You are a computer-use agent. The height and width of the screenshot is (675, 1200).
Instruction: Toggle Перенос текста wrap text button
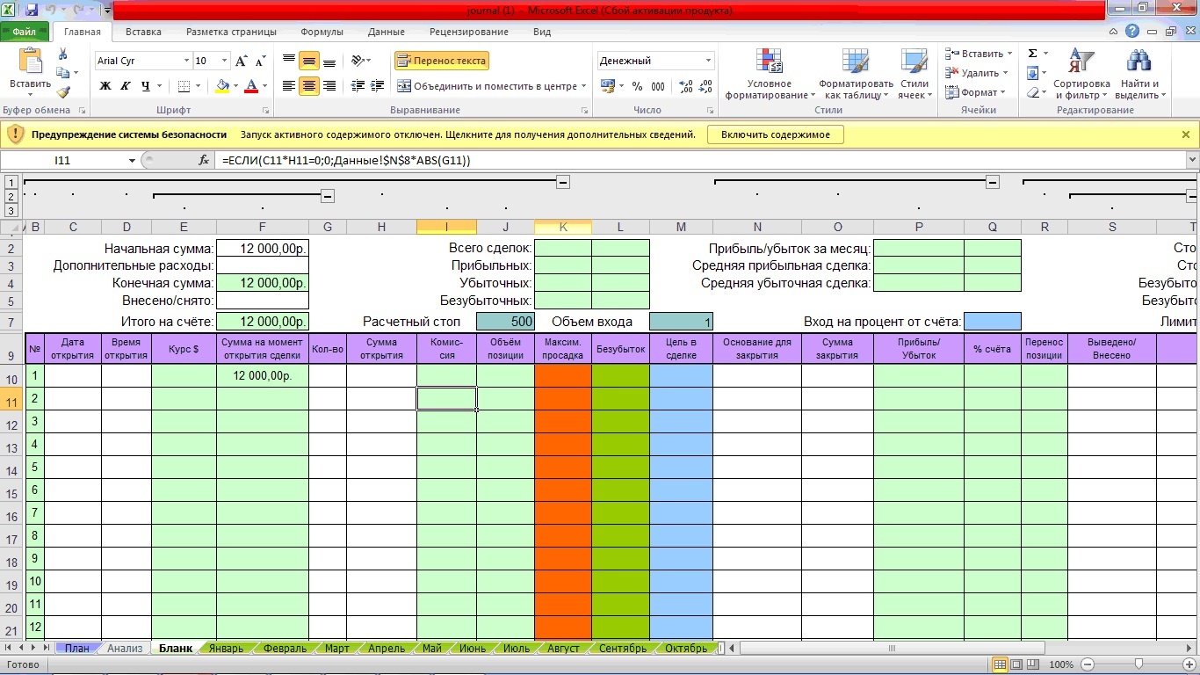click(x=441, y=61)
